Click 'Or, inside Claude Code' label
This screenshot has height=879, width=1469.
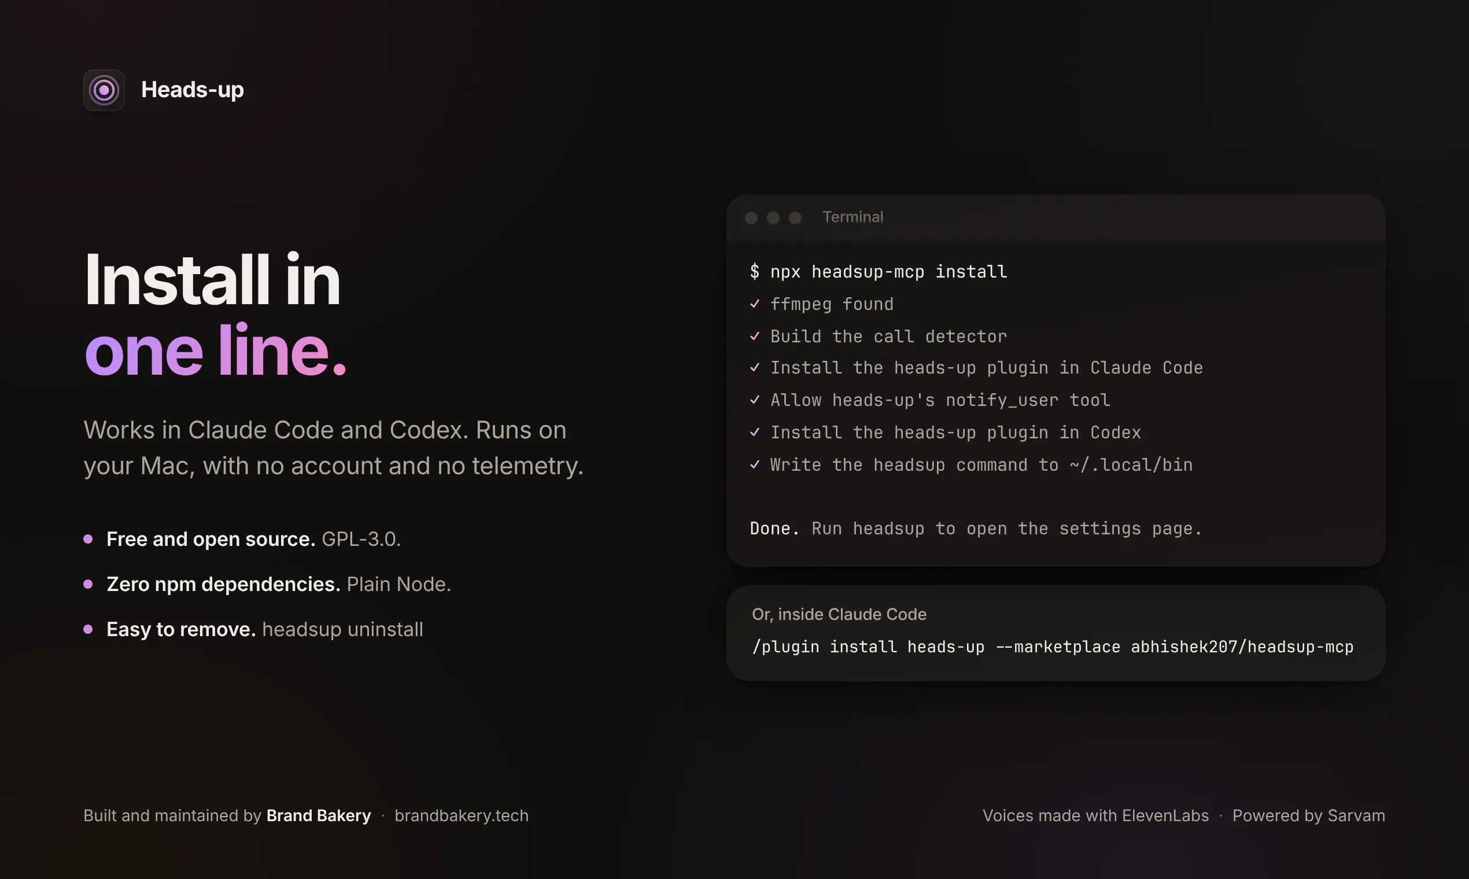[x=839, y=614]
